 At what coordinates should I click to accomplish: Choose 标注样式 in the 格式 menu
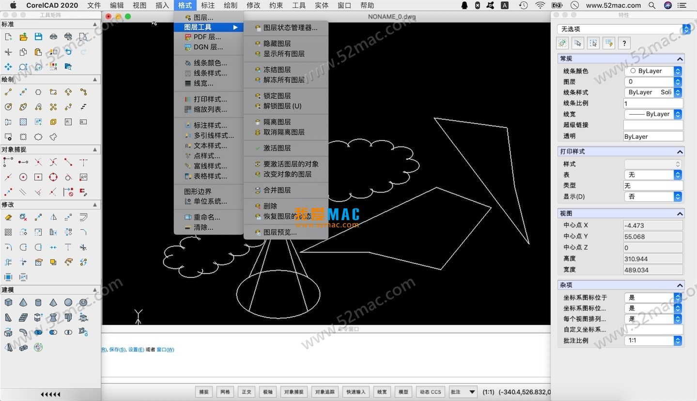209,125
